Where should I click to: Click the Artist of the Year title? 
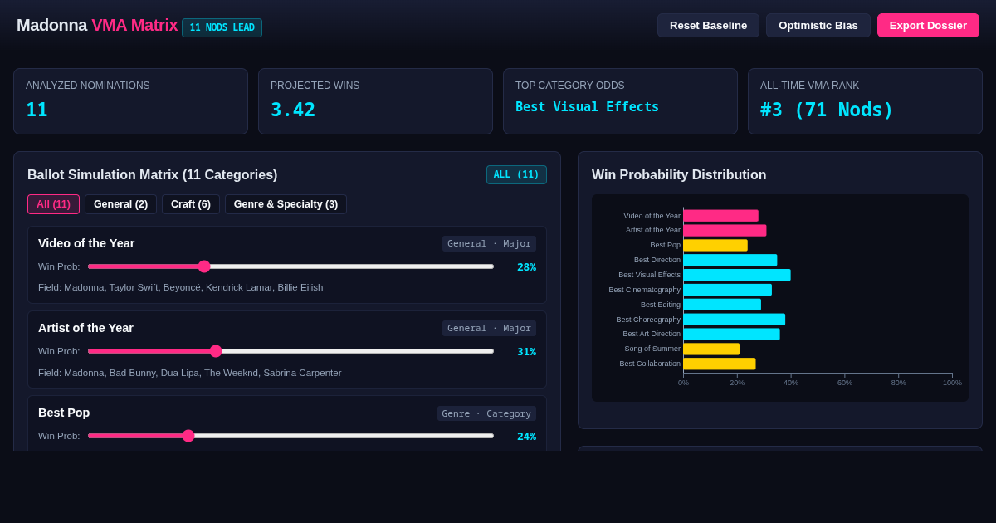pos(85,328)
